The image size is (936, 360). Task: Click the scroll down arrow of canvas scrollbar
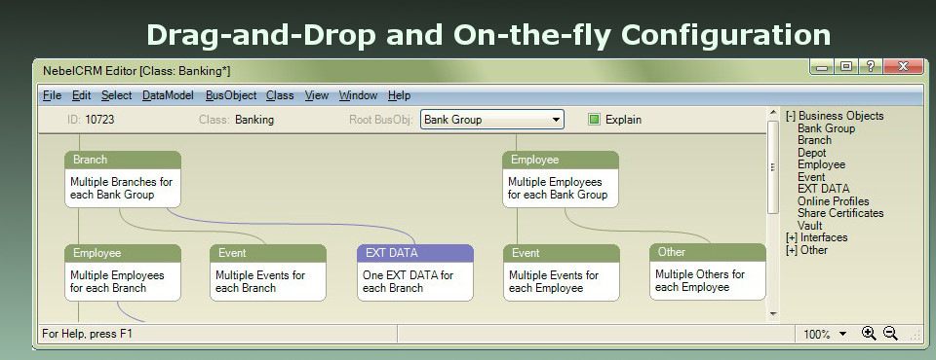pyautogui.click(x=773, y=313)
